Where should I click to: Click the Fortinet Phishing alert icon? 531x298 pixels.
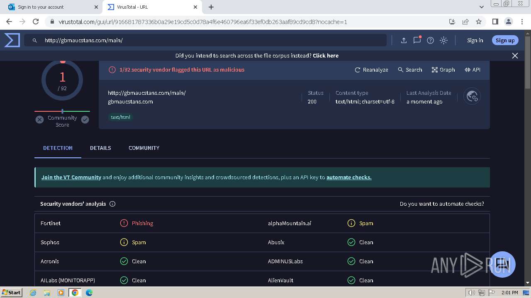click(x=124, y=223)
